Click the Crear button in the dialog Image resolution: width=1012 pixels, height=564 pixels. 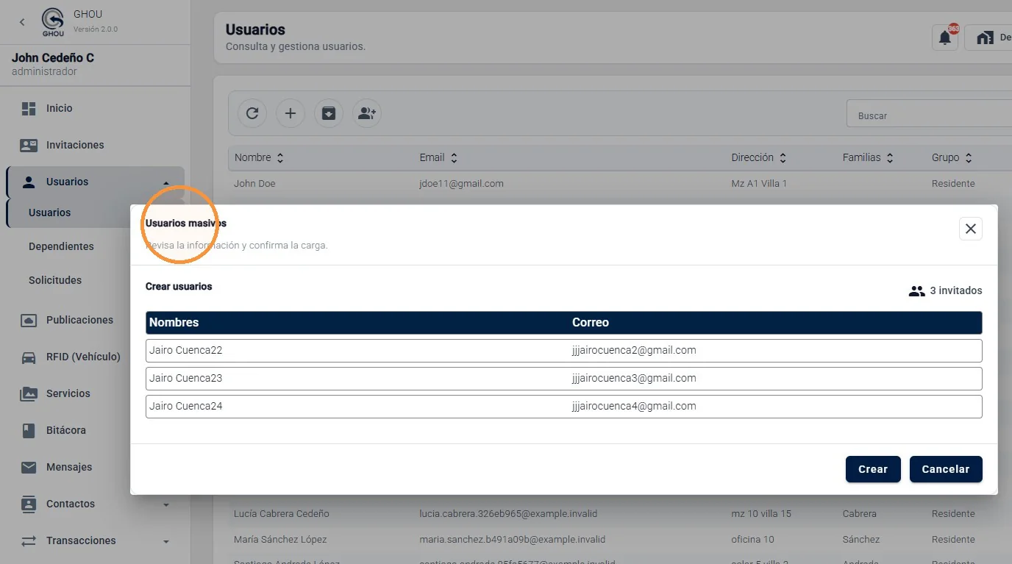pyautogui.click(x=873, y=469)
